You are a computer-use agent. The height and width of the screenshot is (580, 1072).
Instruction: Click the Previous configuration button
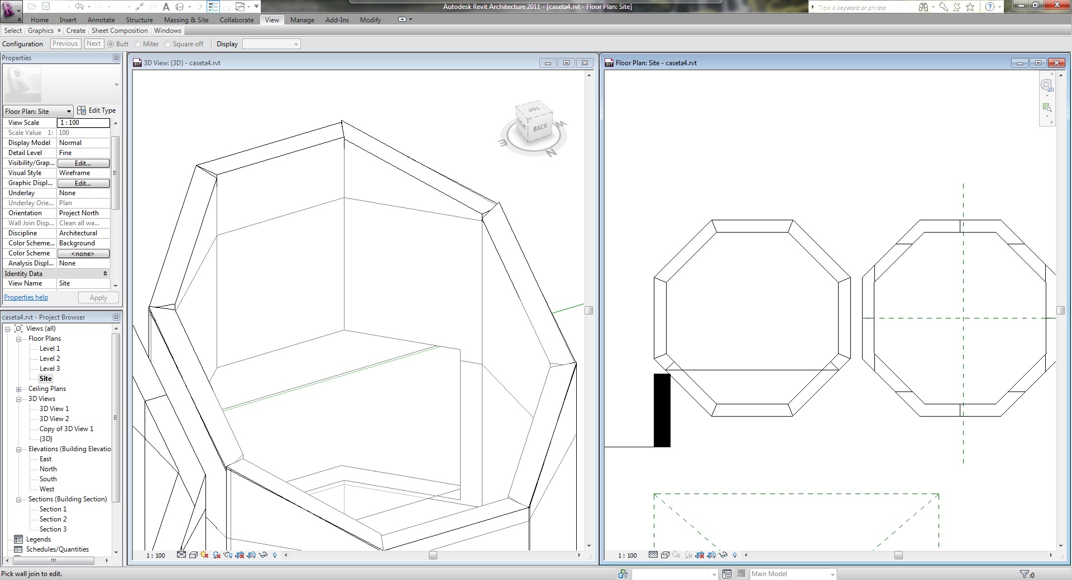coord(65,43)
